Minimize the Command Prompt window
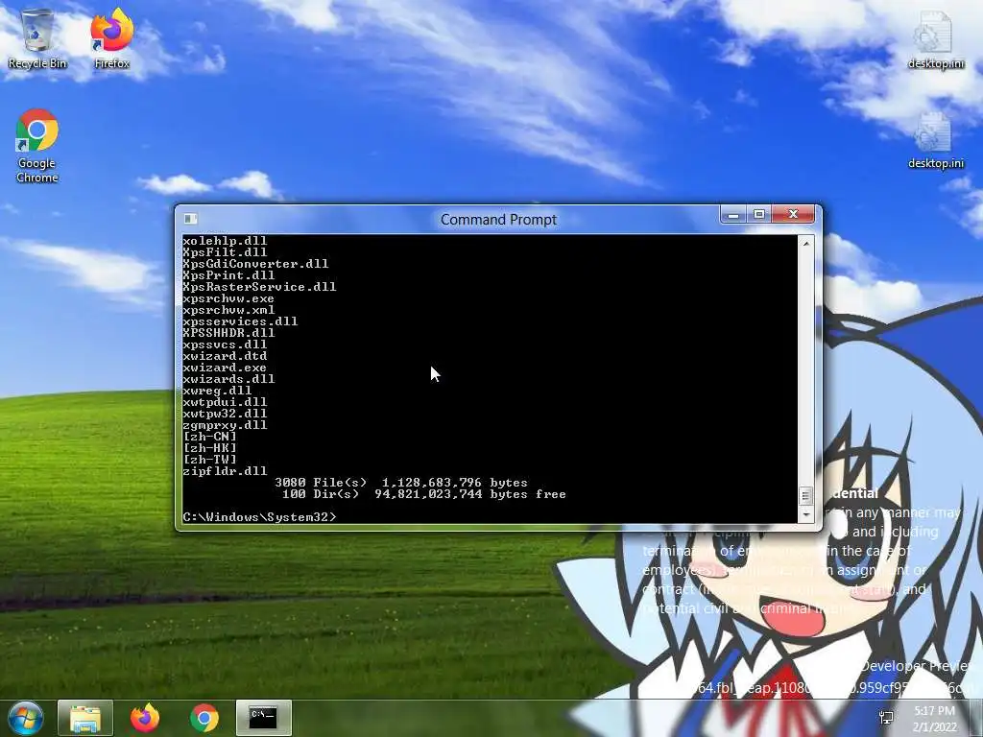The width and height of the screenshot is (983, 737). (733, 215)
